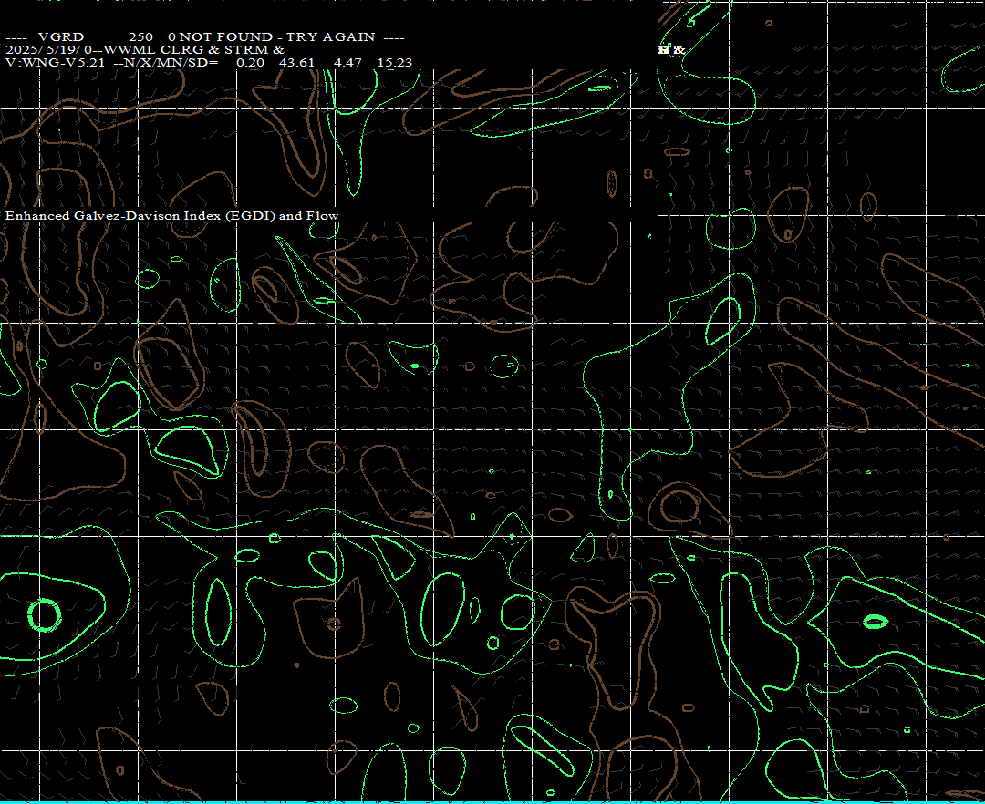Select the mean value '4.47'
Viewport: 985px width, 804px height.
(347, 62)
